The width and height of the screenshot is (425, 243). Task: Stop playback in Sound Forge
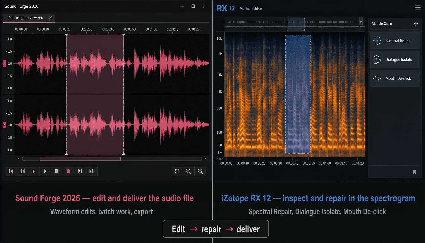click(x=57, y=171)
